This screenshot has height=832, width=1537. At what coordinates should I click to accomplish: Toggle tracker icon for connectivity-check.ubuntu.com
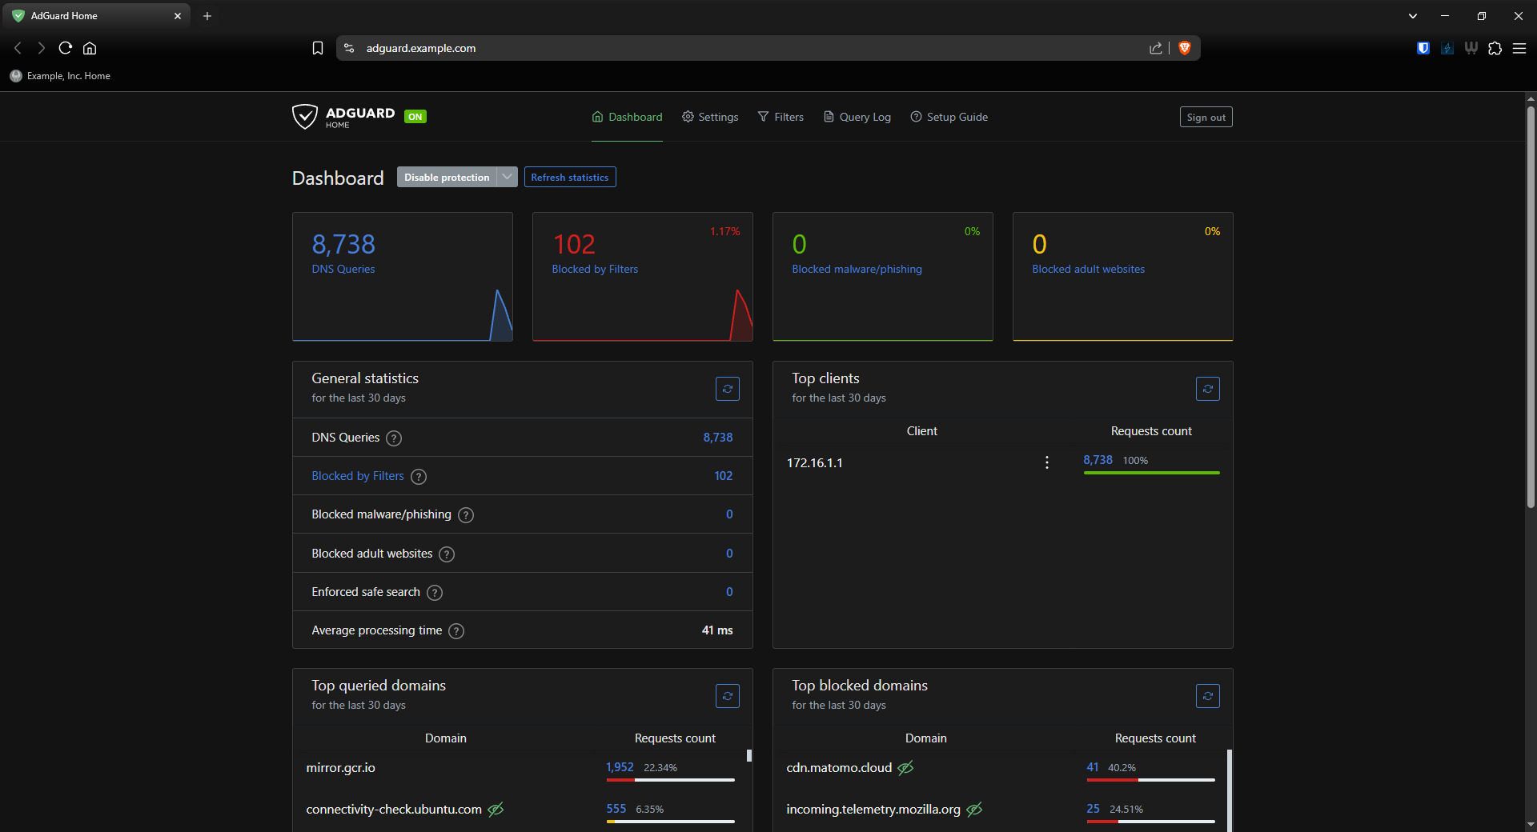coord(496,810)
